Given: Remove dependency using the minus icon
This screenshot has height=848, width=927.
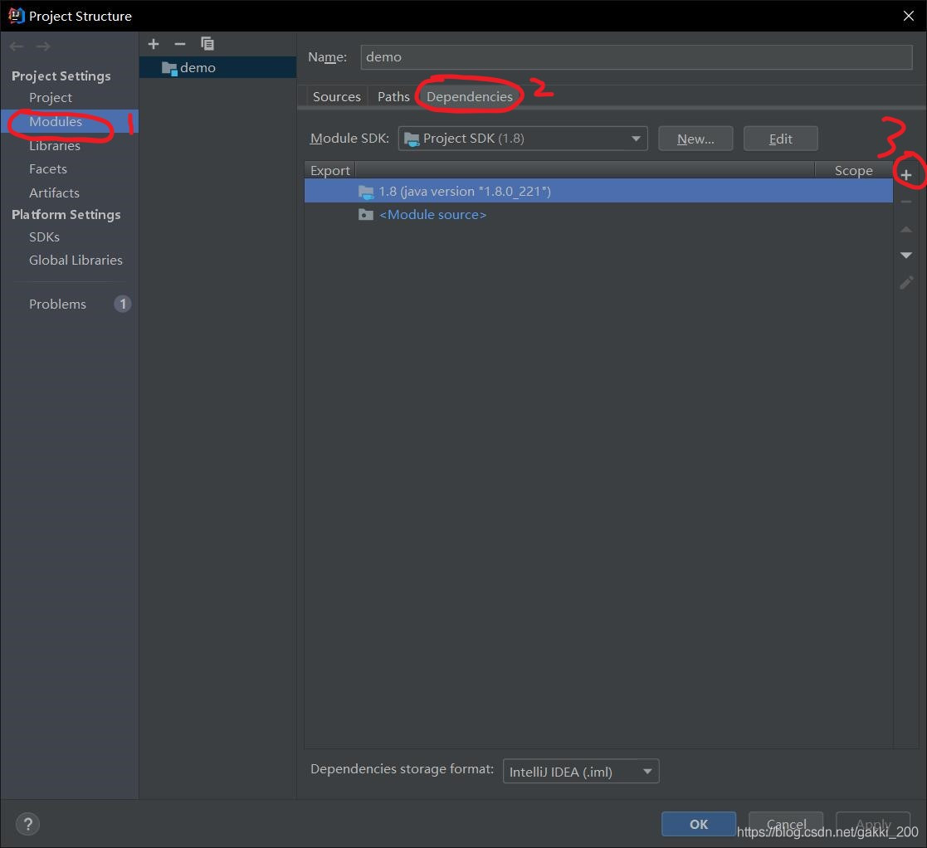Looking at the screenshot, I should (905, 202).
